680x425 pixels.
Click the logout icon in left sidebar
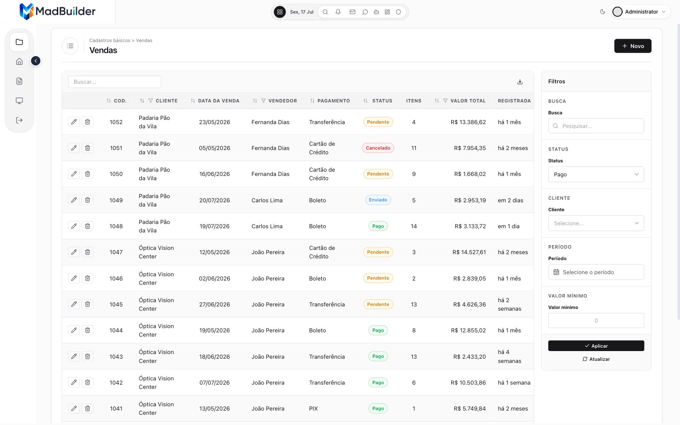pos(19,120)
